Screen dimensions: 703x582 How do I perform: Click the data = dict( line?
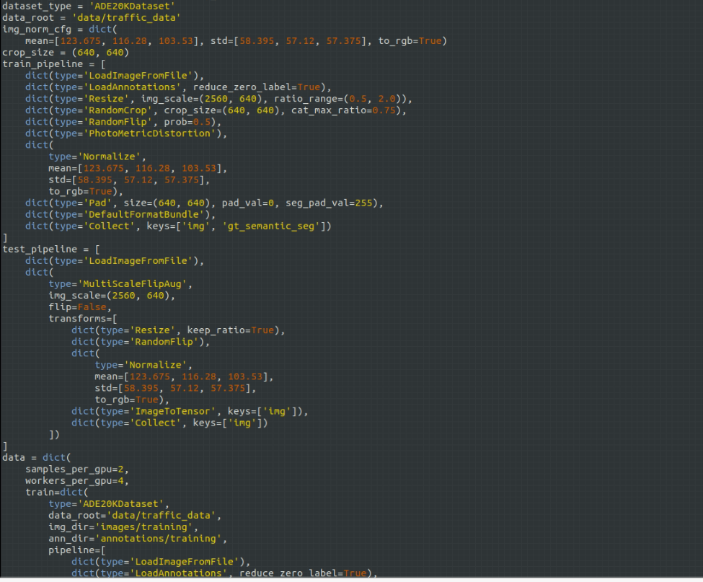37,458
